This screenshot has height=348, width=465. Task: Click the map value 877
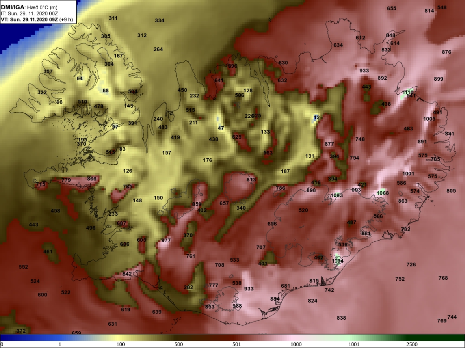329,144
